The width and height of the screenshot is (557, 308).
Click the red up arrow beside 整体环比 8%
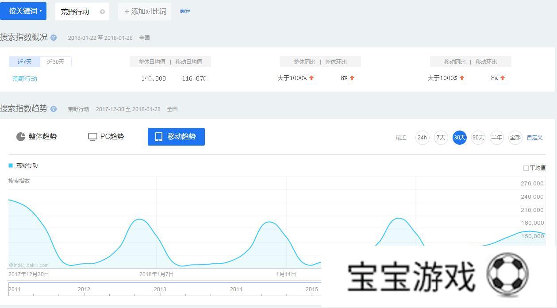tap(352, 78)
